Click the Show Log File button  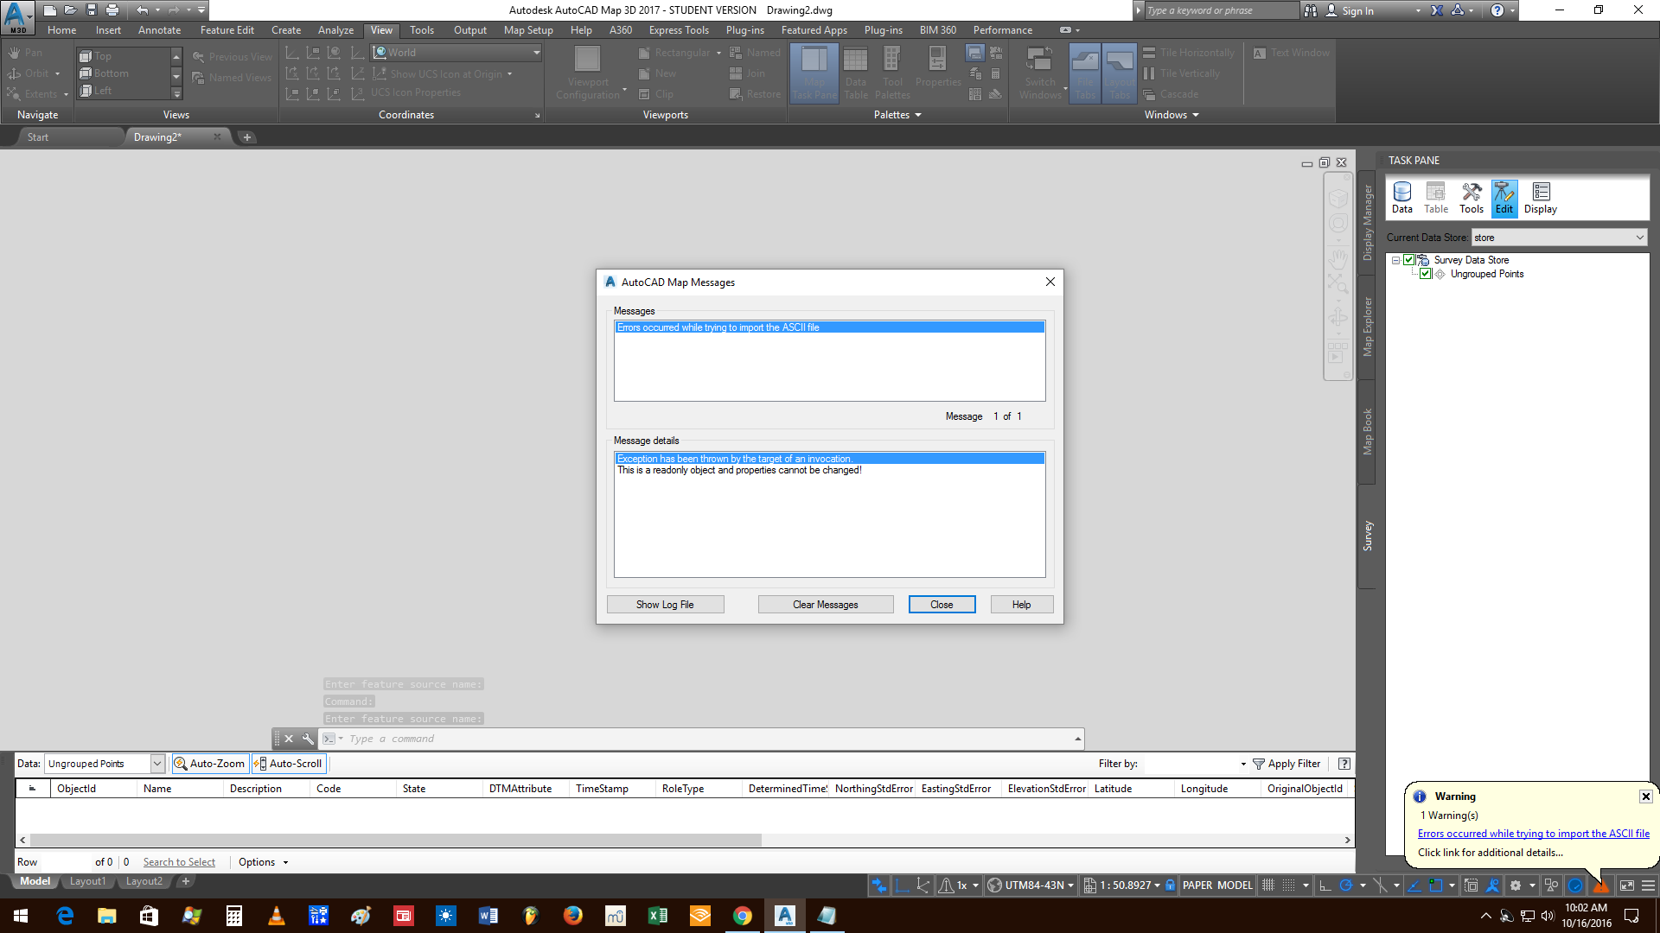pyautogui.click(x=665, y=604)
